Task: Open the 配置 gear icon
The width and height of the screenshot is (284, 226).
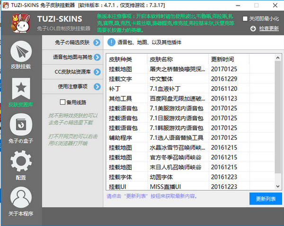Action: tap(21, 161)
